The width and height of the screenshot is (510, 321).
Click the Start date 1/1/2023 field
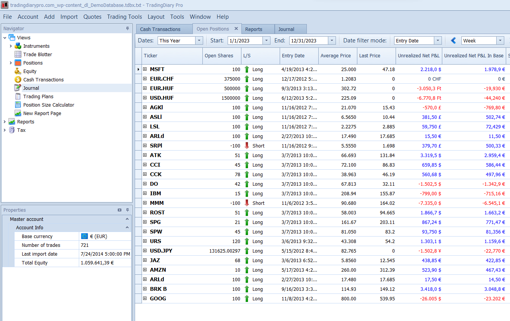point(245,41)
